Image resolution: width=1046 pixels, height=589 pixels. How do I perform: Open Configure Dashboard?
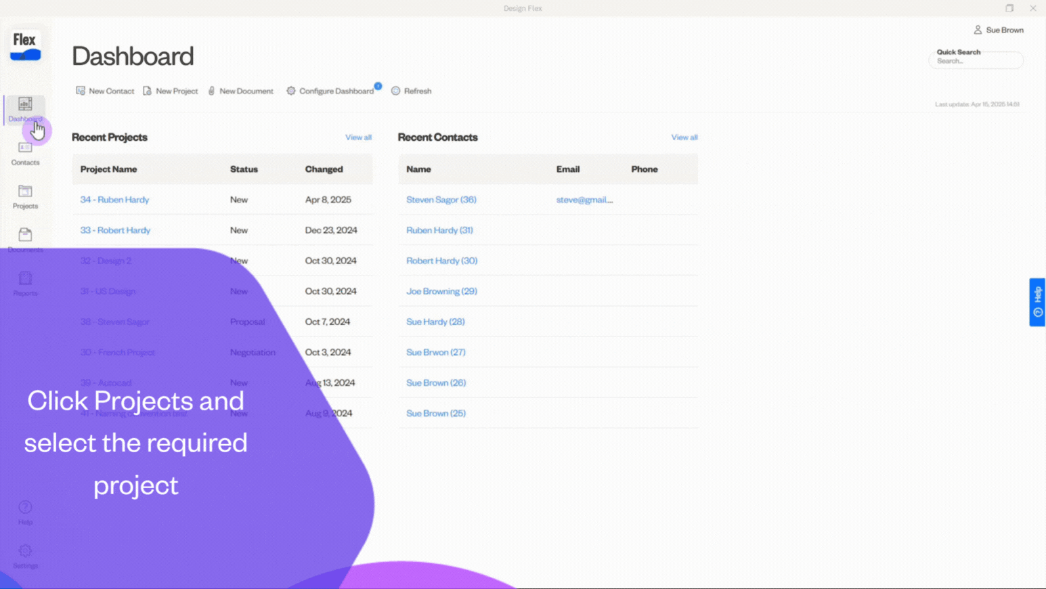pyautogui.click(x=330, y=91)
